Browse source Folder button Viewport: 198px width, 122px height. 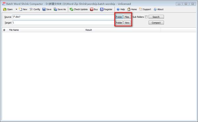pos(119,17)
